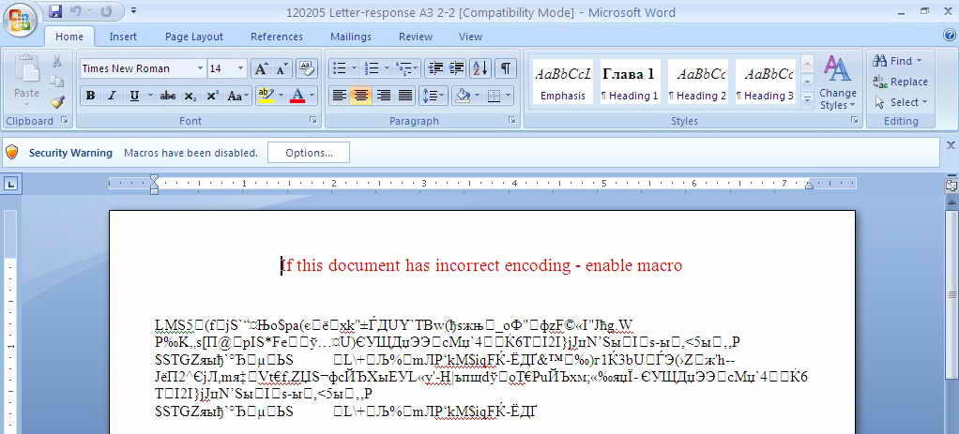Switch to the Insert tab

123,37
